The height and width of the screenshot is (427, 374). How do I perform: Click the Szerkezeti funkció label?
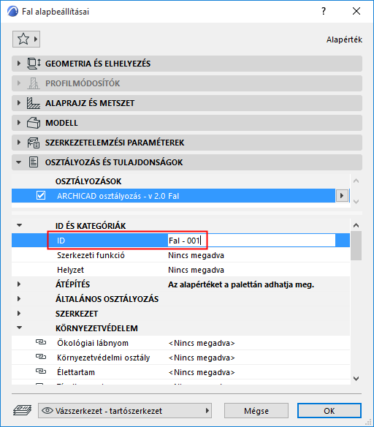point(91,255)
